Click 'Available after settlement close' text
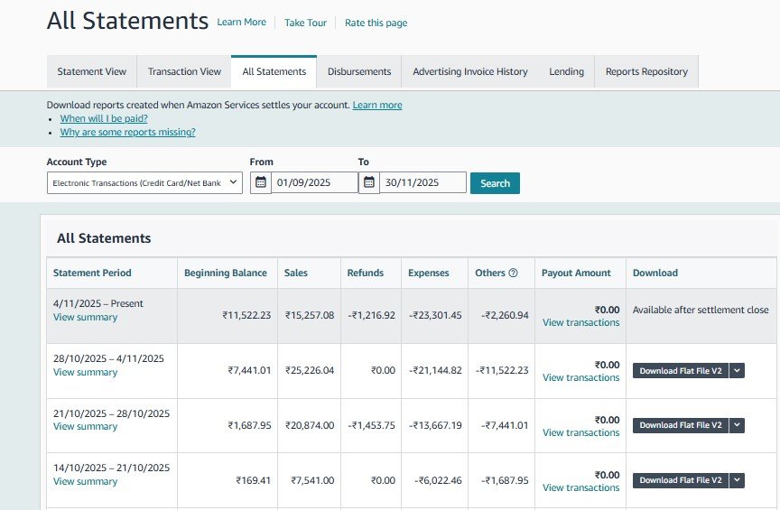Viewport: 780px width, 510px height. tap(701, 310)
